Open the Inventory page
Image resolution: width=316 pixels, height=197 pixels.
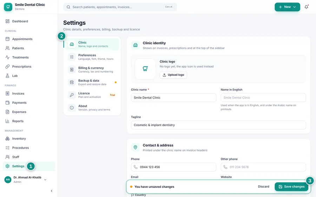tap(29, 138)
